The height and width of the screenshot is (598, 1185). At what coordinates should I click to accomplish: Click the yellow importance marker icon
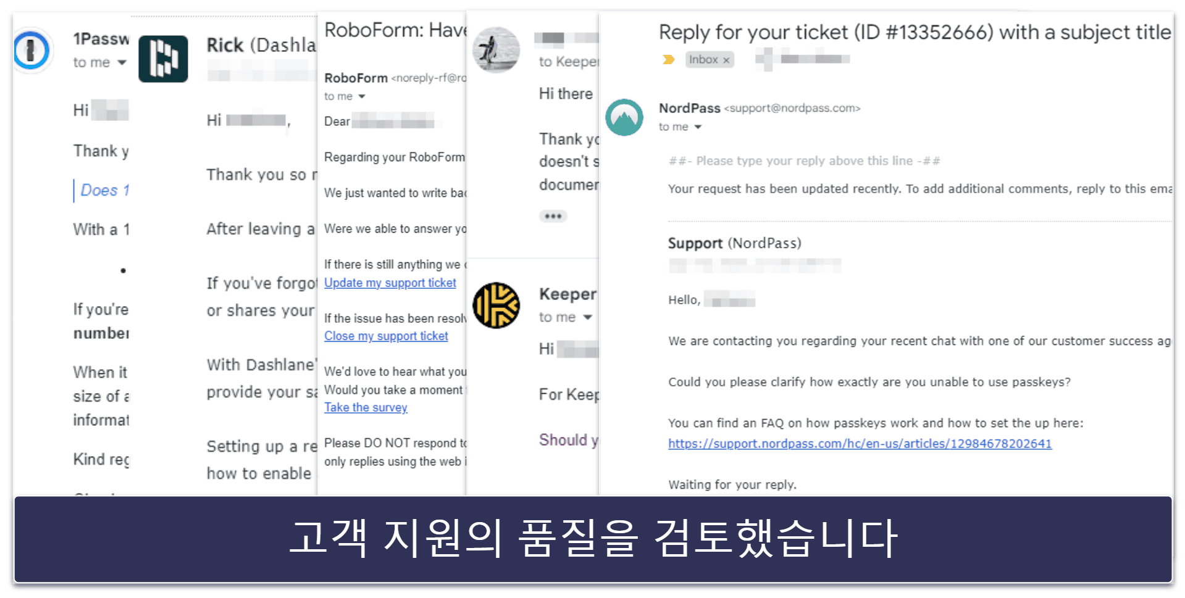(x=668, y=60)
